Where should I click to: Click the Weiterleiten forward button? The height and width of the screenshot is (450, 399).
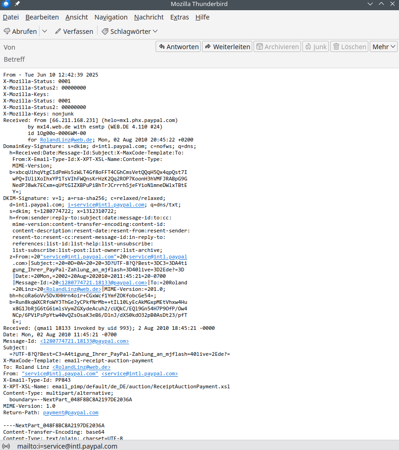227,46
